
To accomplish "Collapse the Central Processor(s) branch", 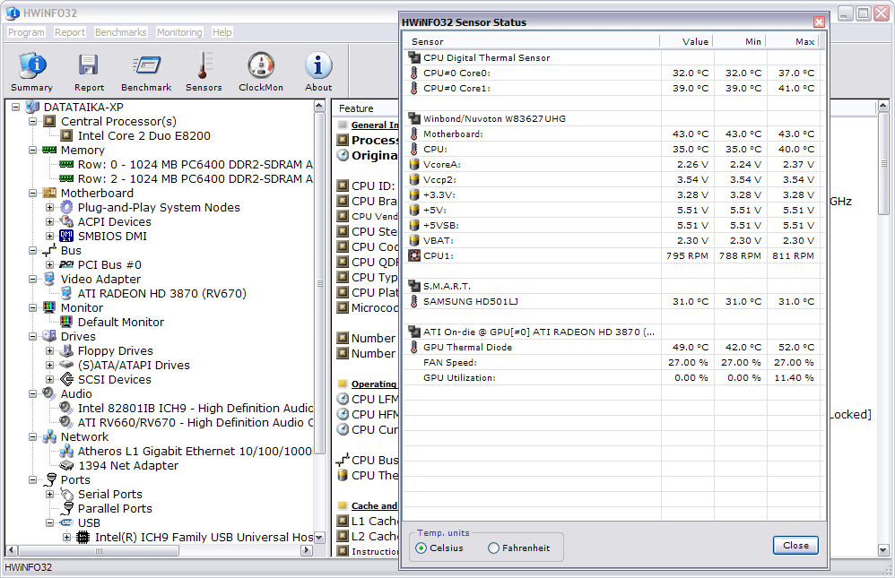I will coord(33,121).
